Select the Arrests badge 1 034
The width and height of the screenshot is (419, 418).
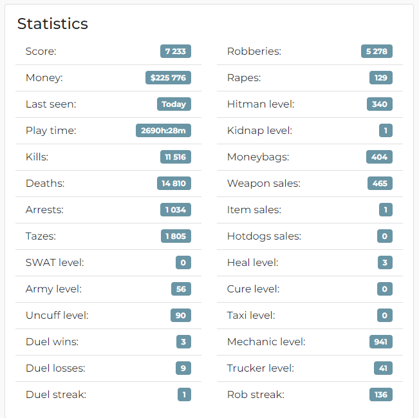click(x=176, y=210)
